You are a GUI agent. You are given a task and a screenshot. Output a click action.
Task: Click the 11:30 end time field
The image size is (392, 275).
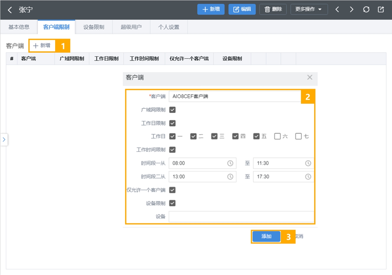(284, 163)
